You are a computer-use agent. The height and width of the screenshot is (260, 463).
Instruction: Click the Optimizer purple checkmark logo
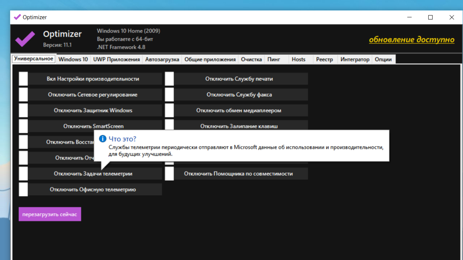[x=25, y=39]
